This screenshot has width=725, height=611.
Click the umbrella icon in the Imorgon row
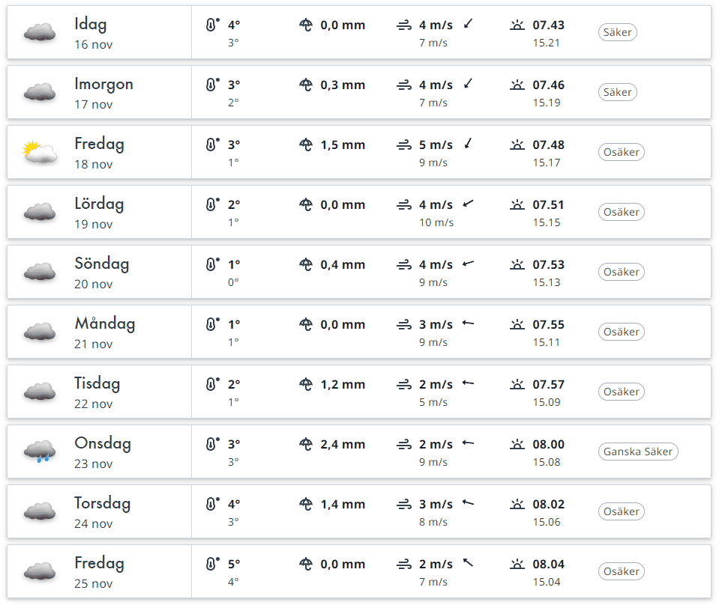coord(305,85)
